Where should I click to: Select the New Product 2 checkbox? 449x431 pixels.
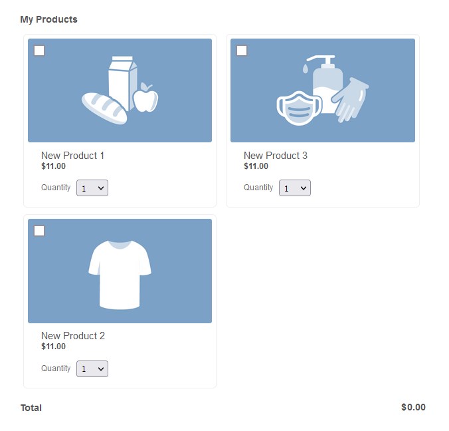click(39, 231)
